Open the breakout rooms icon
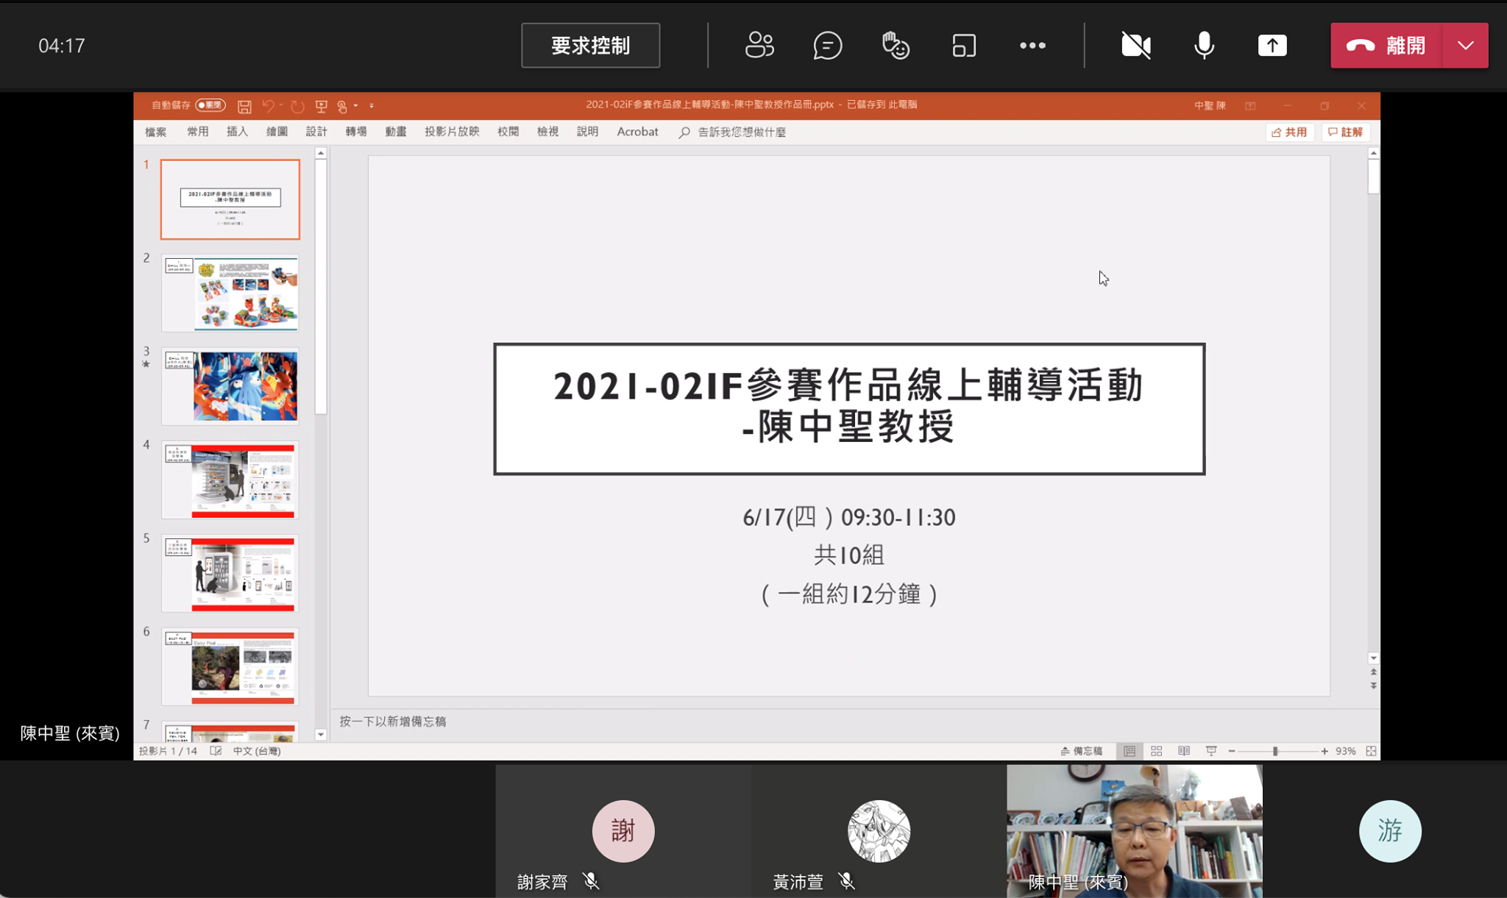Screen dimensions: 1507x898 (964, 46)
